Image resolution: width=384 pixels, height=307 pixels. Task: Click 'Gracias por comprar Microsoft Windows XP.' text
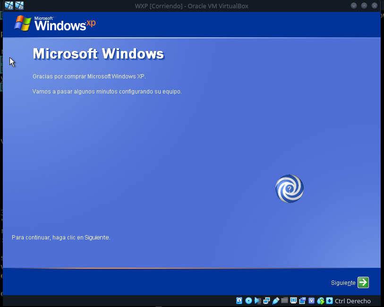pyautogui.click(x=89, y=77)
